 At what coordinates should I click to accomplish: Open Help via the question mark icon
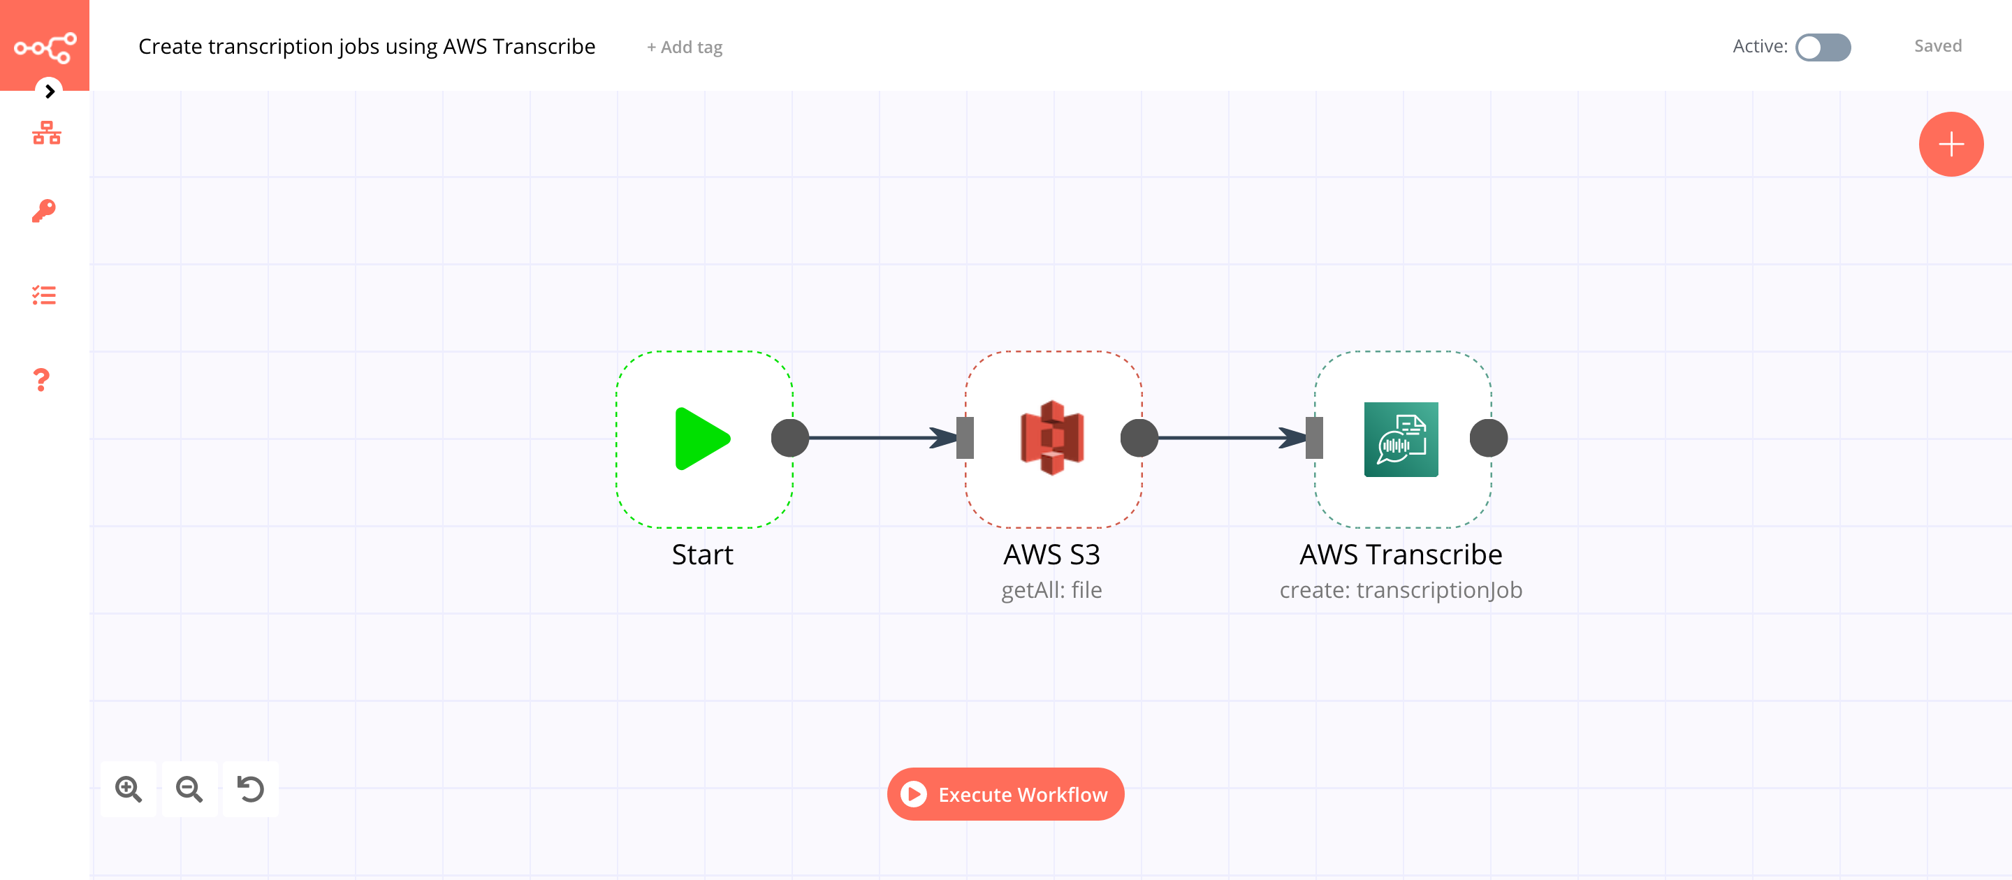pyautogui.click(x=41, y=380)
